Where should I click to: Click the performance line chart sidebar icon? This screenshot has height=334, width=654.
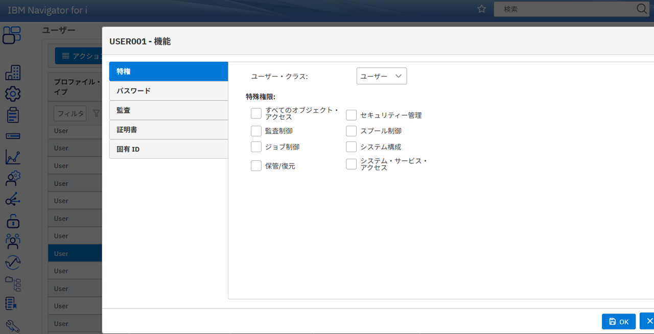13,157
